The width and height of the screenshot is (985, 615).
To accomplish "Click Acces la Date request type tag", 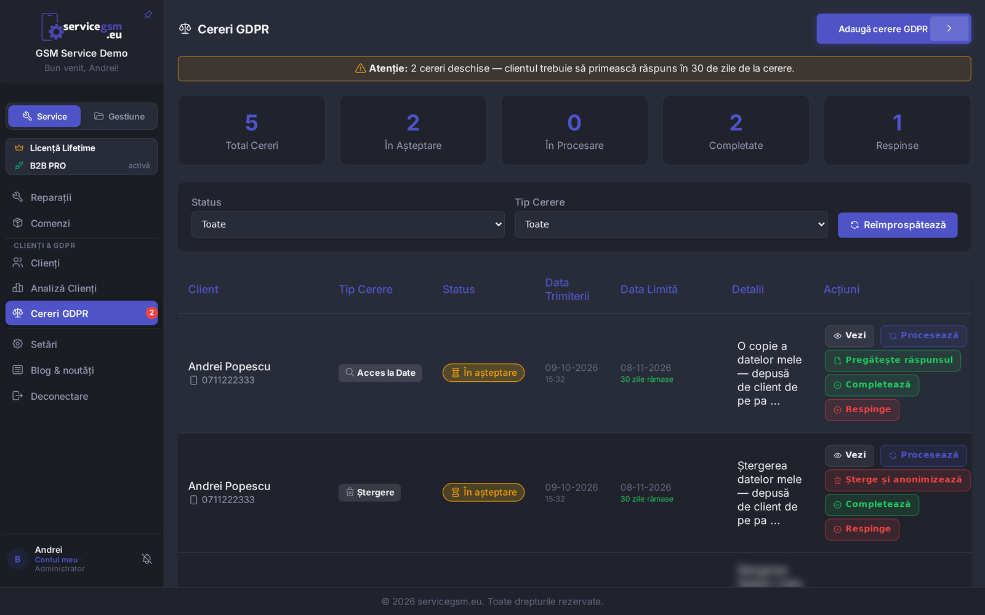I will click(x=380, y=373).
